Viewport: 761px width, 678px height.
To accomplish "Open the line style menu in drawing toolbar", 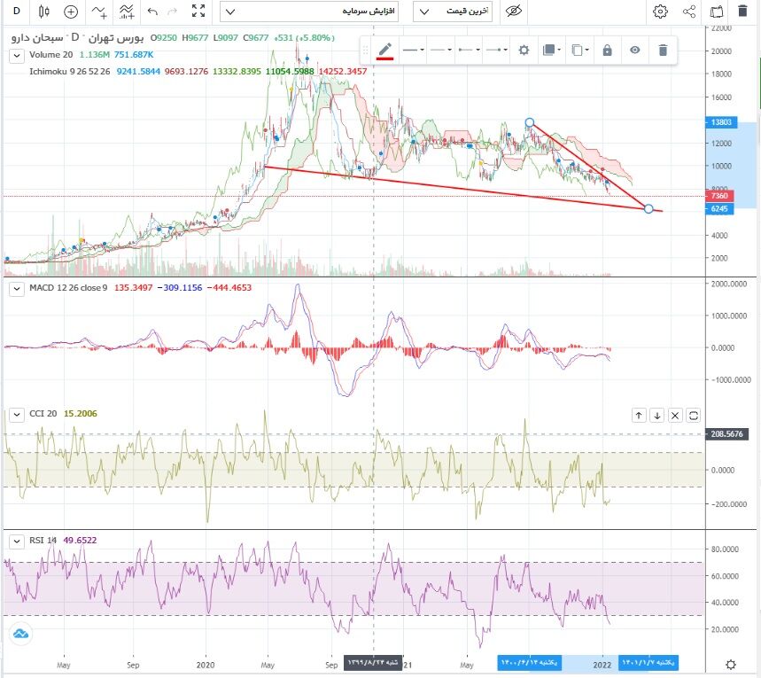I will pos(413,51).
